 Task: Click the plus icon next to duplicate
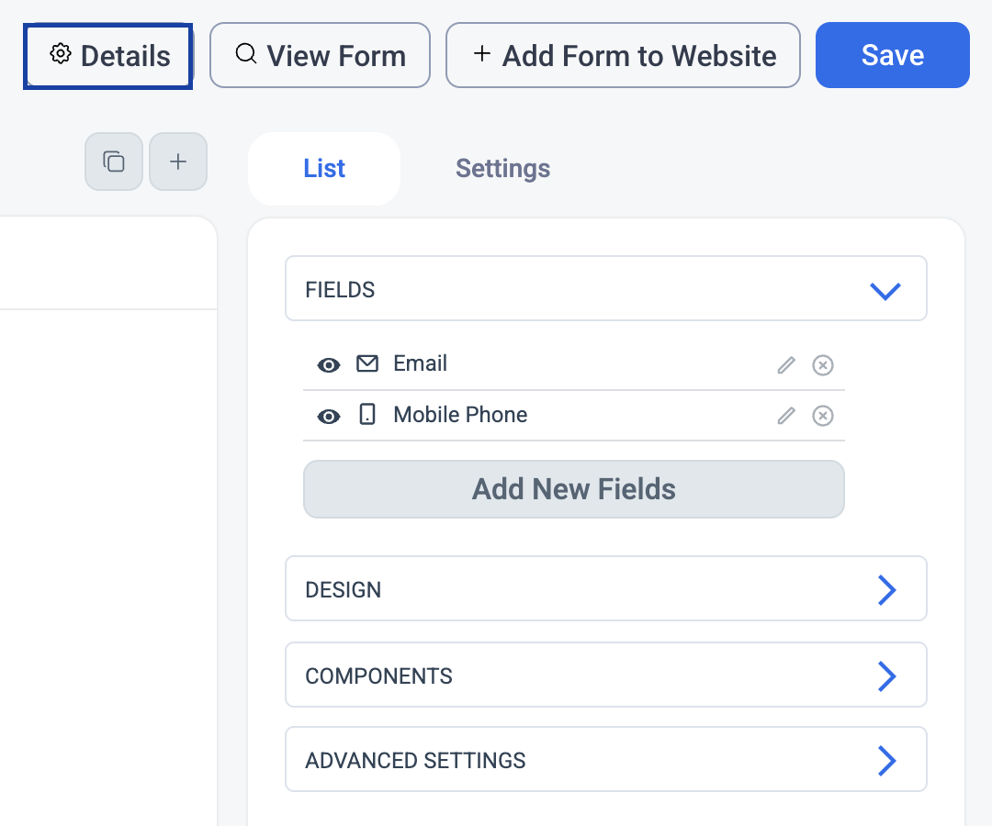click(x=178, y=162)
